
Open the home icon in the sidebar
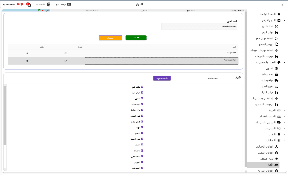coord(279,14)
